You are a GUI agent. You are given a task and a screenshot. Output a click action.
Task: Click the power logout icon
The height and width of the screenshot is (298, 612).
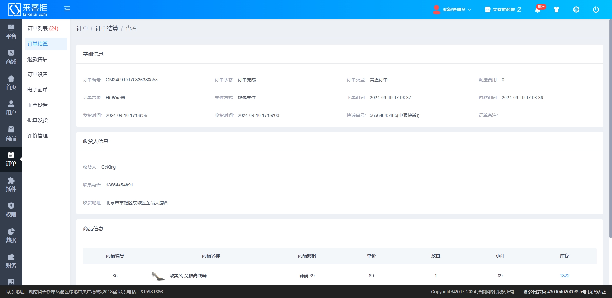596,10
